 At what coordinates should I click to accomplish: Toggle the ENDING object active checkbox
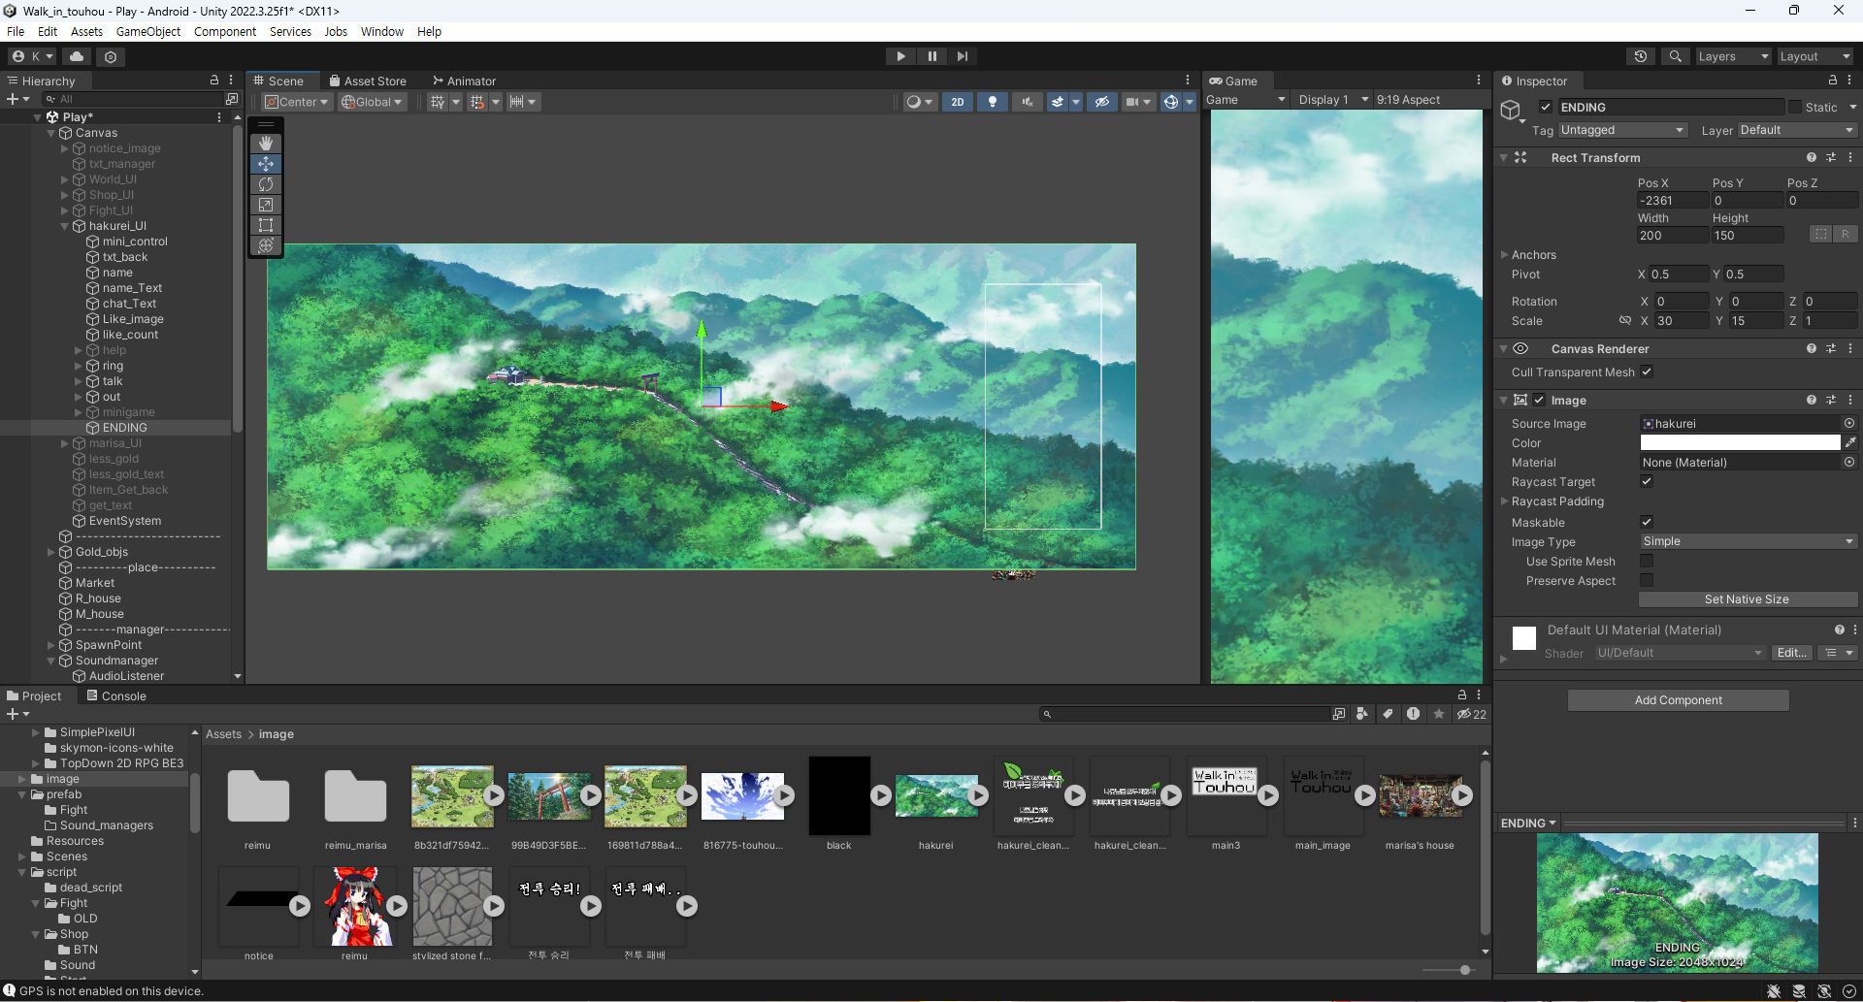1546,108
